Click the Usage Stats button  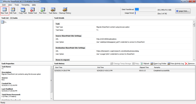click(183, 11)
